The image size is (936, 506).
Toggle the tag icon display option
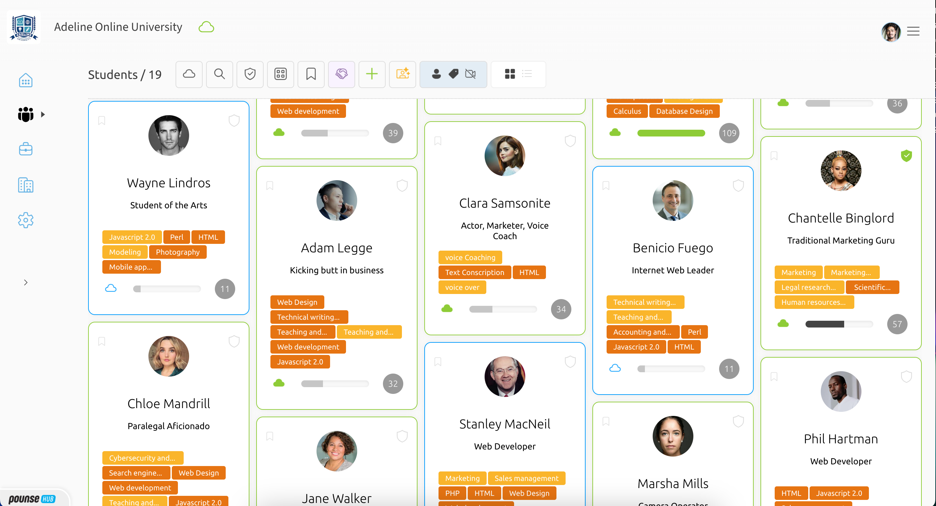pyautogui.click(x=453, y=74)
